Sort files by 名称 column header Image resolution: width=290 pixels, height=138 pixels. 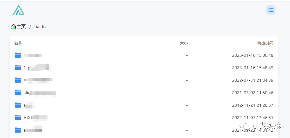click(19, 43)
